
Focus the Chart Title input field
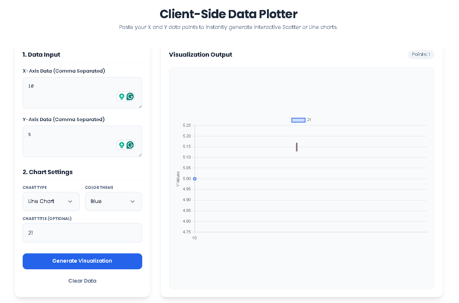82,233
